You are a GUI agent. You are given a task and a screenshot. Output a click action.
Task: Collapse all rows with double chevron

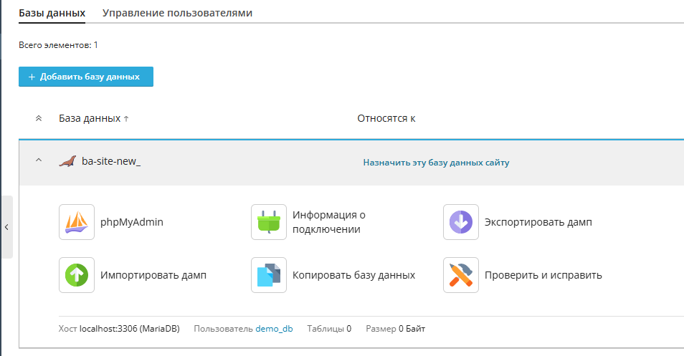pos(39,118)
